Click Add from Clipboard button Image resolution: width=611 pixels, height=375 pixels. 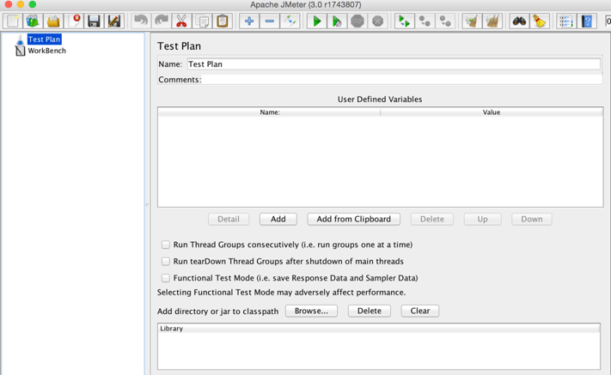(353, 219)
